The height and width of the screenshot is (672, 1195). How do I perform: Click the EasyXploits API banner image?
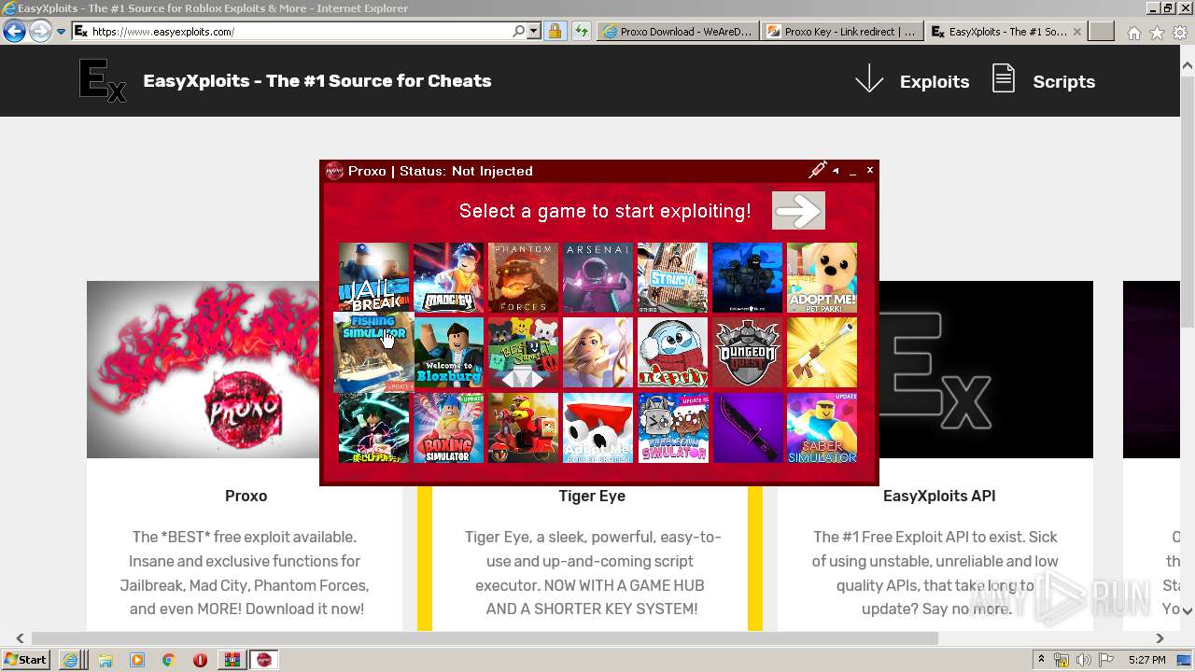click(986, 370)
